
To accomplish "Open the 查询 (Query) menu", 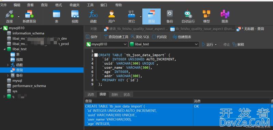I will click(44, 5).
